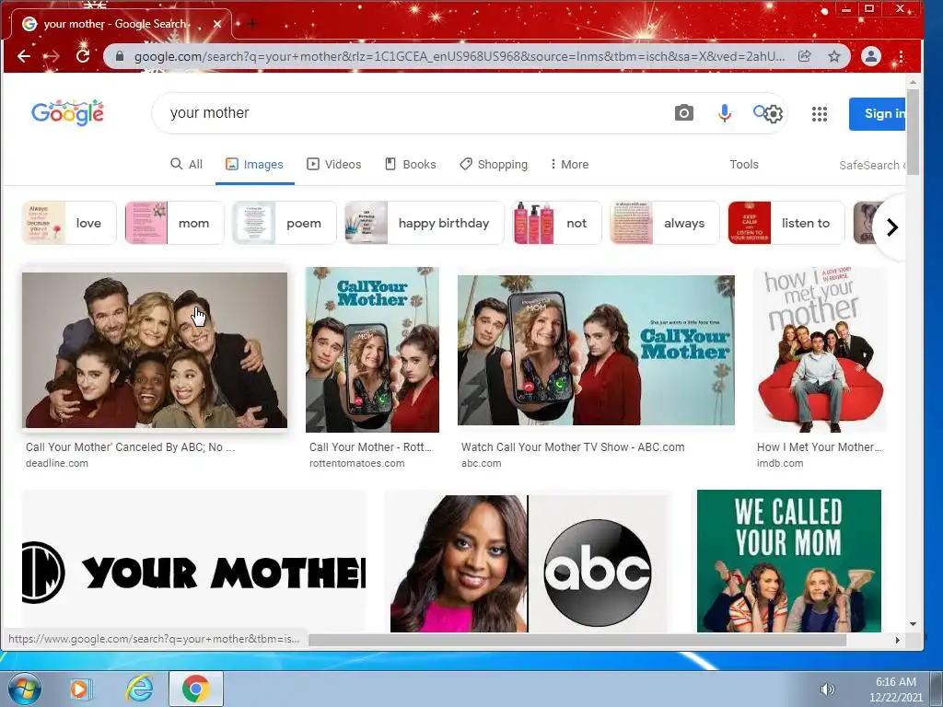
Task: Open Windows Start menu orb
Action: [x=25, y=689]
